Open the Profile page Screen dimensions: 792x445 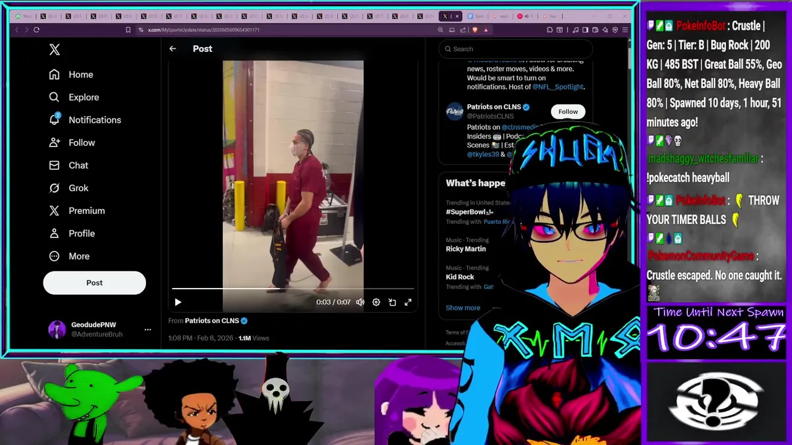[72, 234]
